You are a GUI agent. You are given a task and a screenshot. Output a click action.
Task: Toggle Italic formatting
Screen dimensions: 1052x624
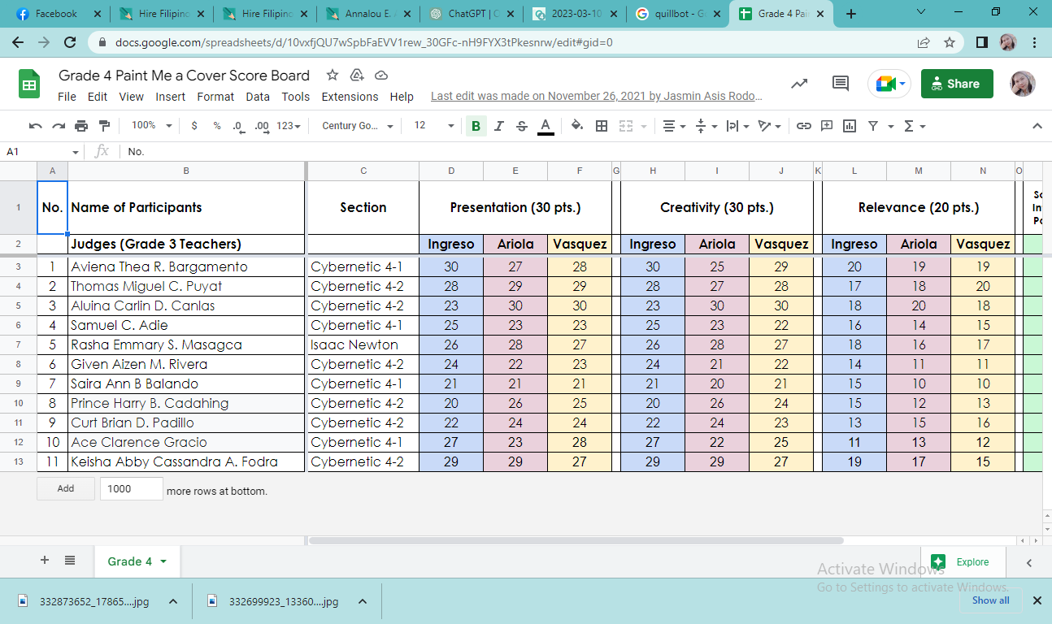[x=499, y=126]
